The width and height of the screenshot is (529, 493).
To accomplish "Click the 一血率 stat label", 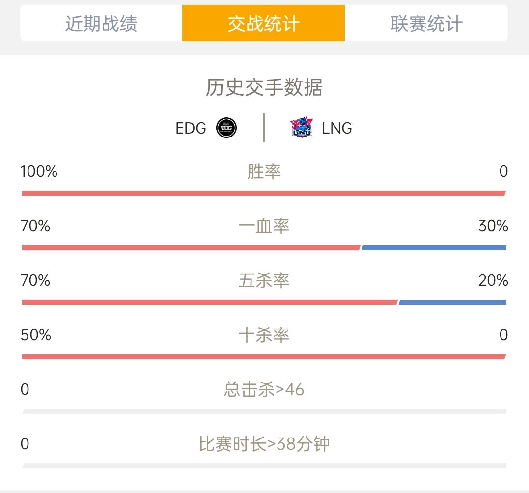I will point(264,226).
